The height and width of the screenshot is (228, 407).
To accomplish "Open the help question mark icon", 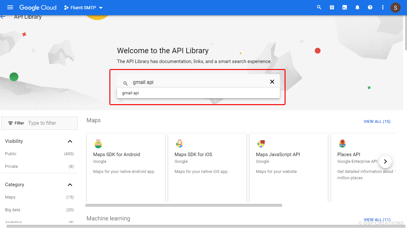I will pos(370,8).
